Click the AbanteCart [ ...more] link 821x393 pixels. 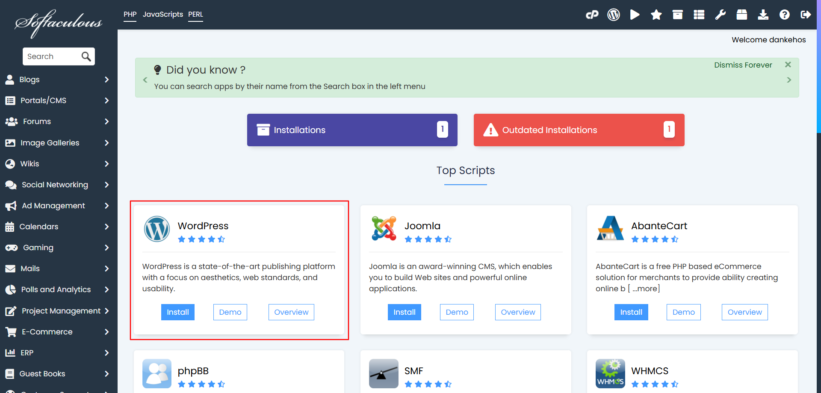(x=644, y=289)
